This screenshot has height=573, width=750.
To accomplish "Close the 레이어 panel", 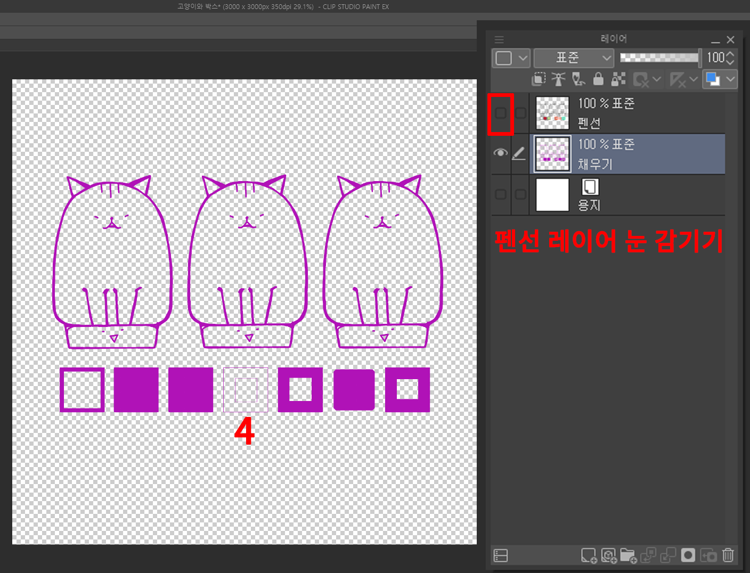I will point(731,40).
